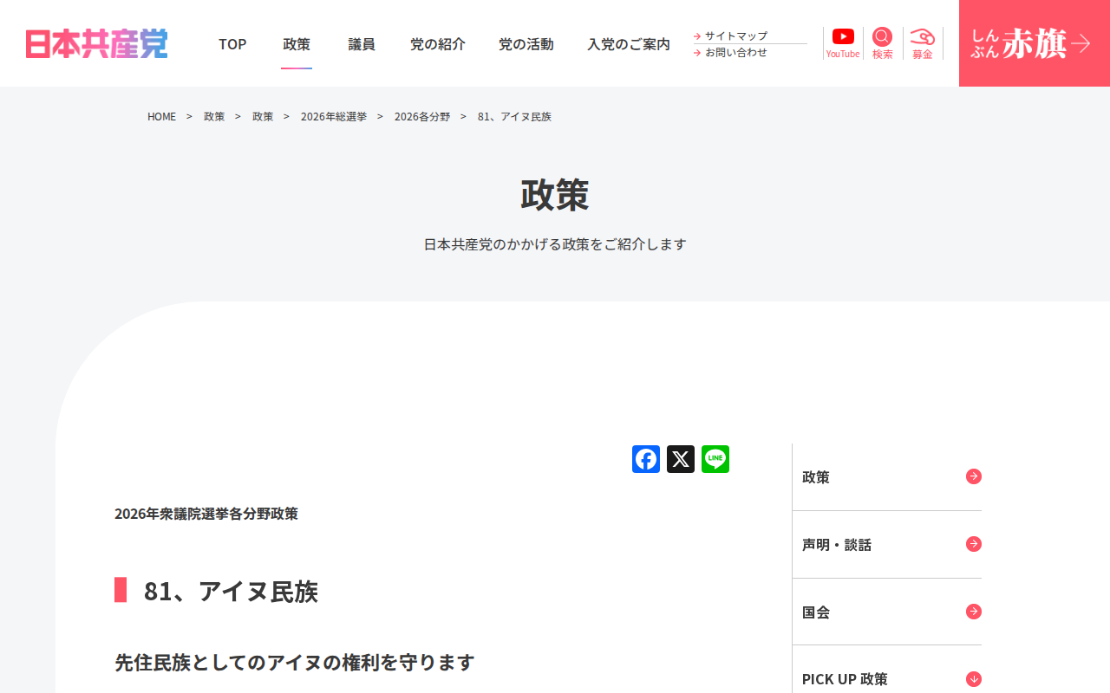Open 入党のご案内 menu item
1110x693 pixels.
tap(629, 44)
